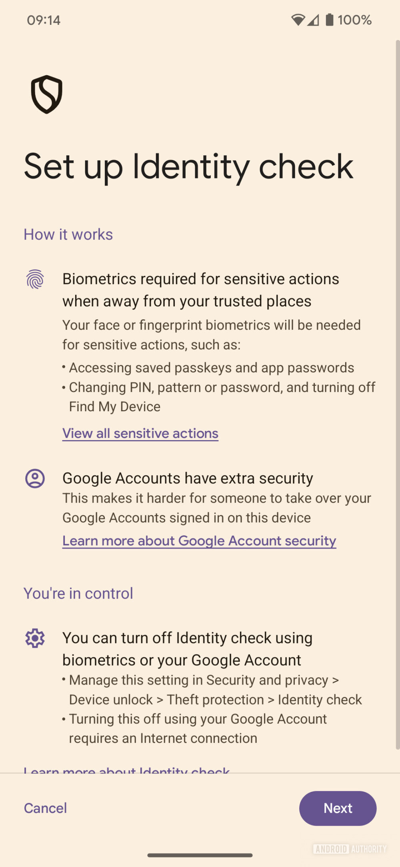This screenshot has width=400, height=867.
Task: Select the Google Account profile icon
Action: (x=35, y=479)
